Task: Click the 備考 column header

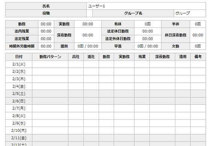Action: (198, 57)
